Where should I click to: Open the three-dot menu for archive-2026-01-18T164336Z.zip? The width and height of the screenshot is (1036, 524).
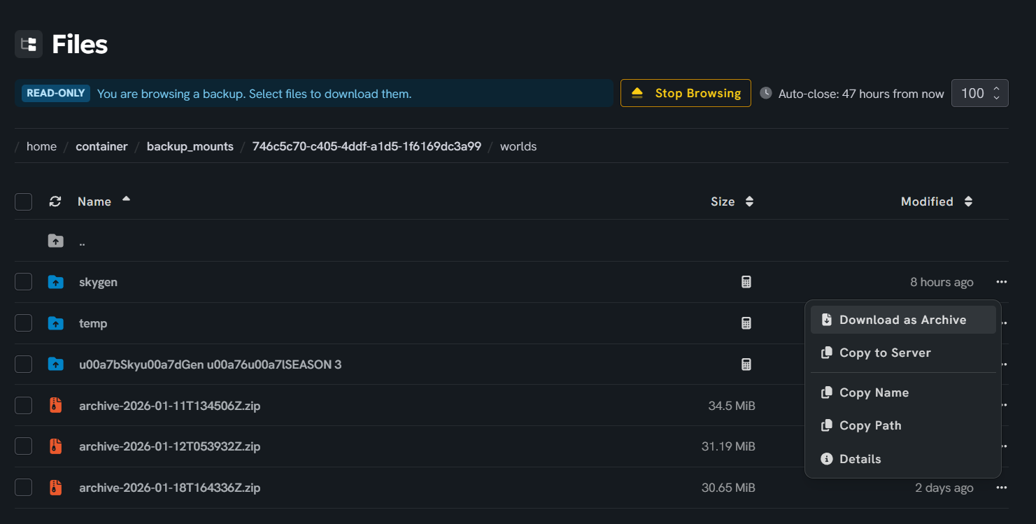(1002, 488)
